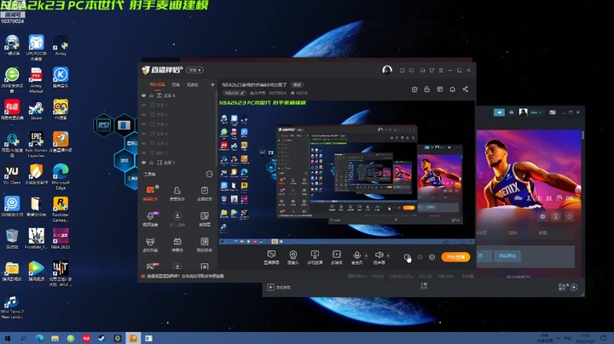Click the info icon on the Steam game page
Screen dimensions: 614x344
tap(556, 216)
